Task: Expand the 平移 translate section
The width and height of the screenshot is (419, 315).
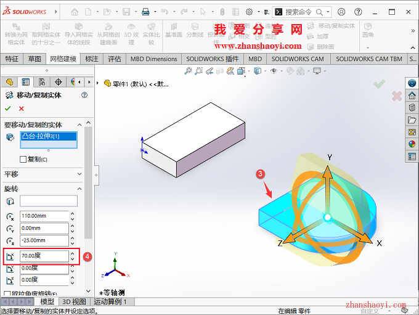Action: [79, 174]
